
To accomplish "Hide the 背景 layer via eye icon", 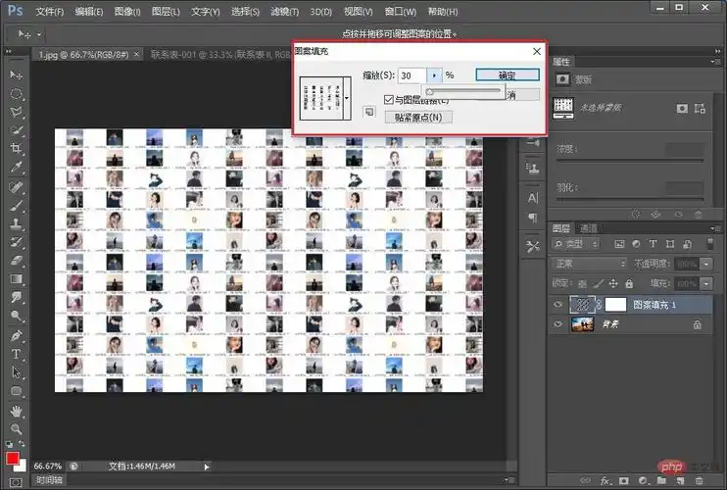I will [x=558, y=325].
